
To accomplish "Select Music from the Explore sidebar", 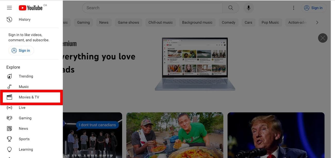I will click(24, 86).
